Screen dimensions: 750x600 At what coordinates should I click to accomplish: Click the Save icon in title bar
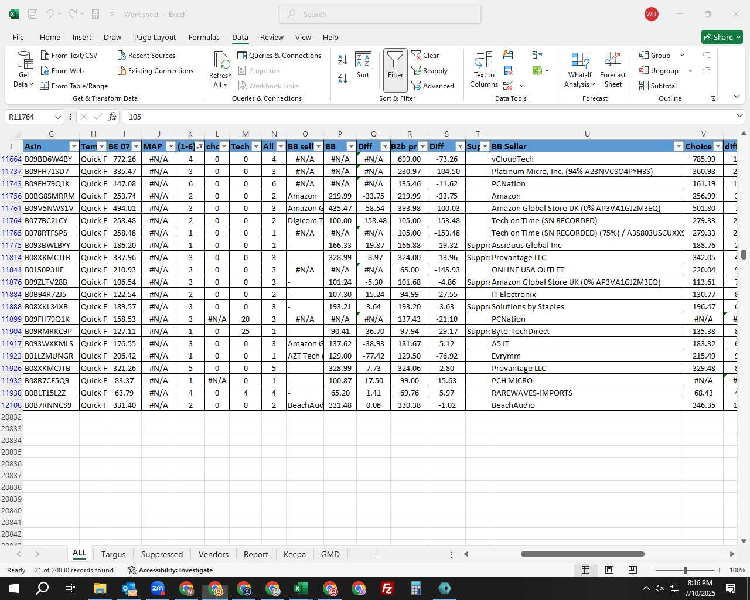pyautogui.click(x=33, y=14)
